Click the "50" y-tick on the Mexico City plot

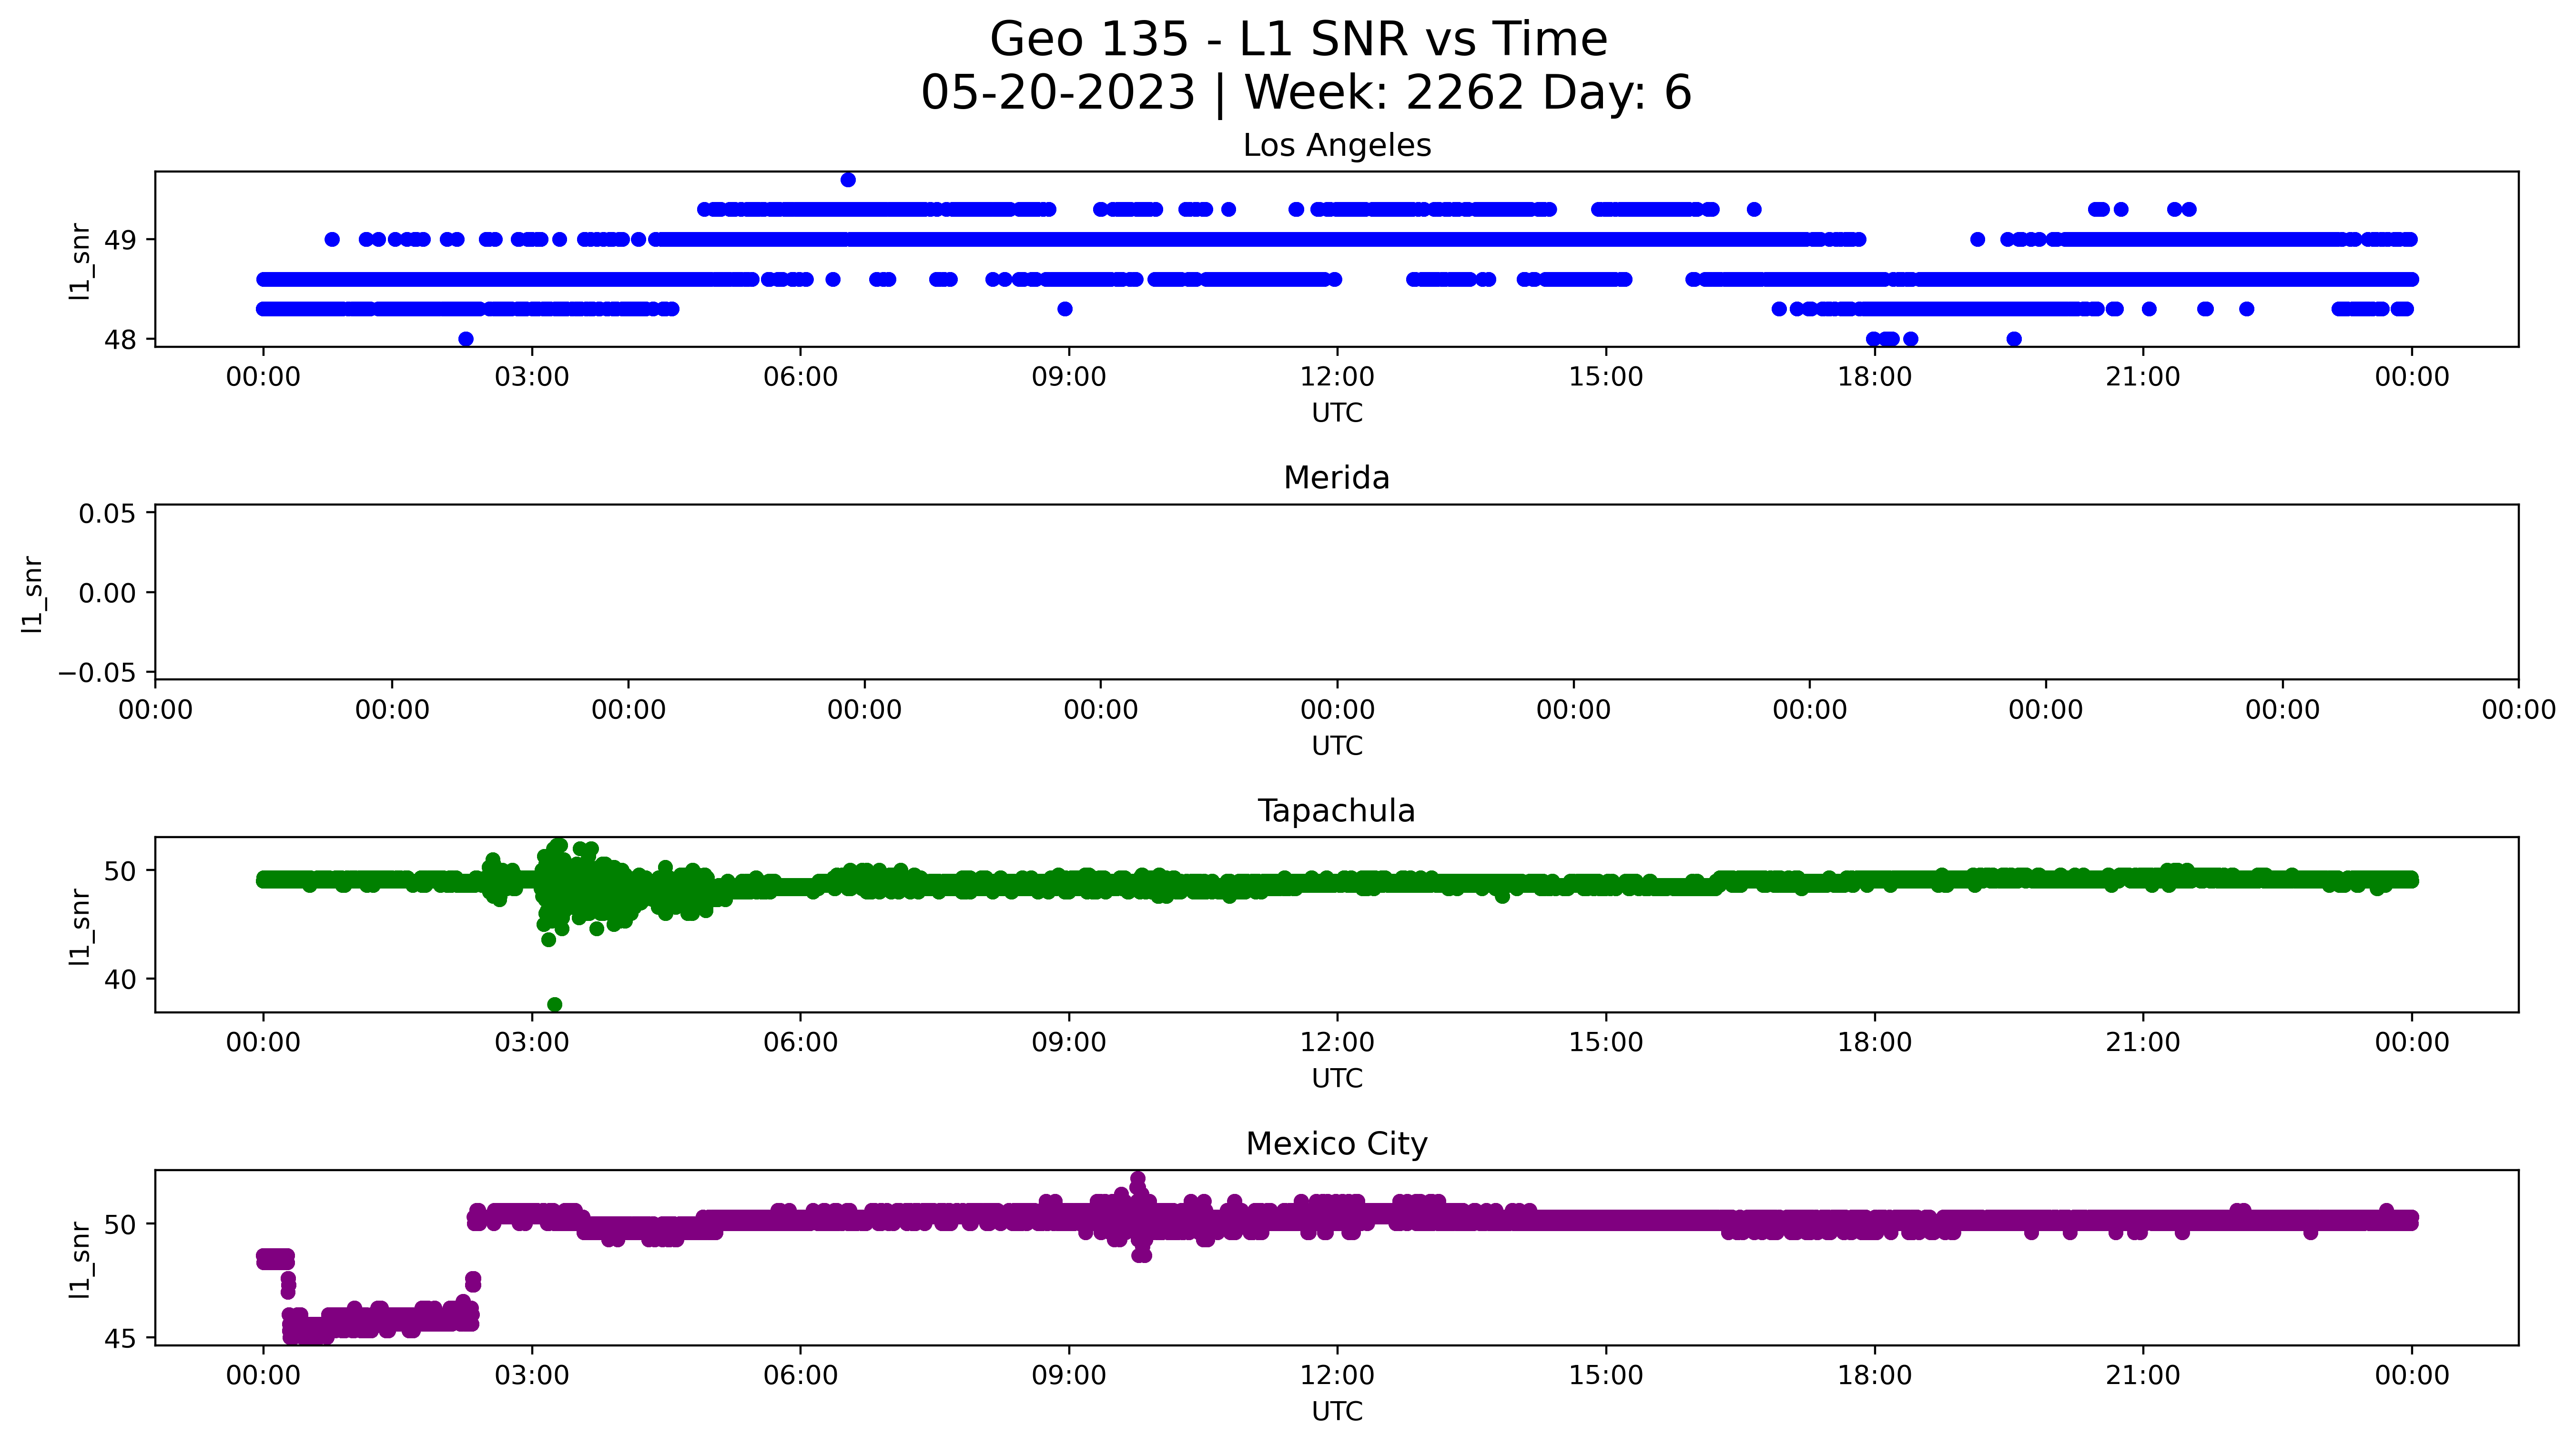(x=120, y=1224)
